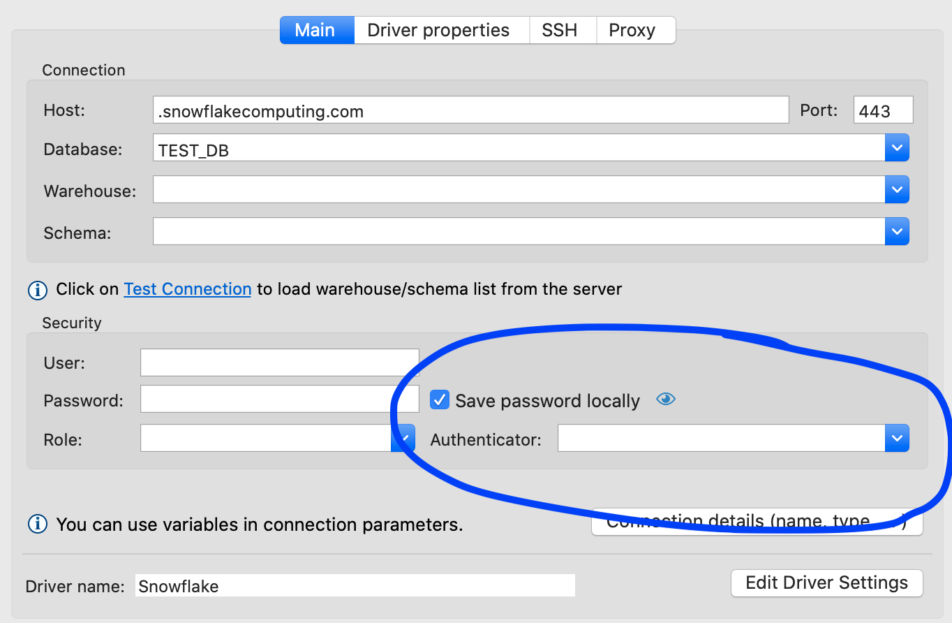This screenshot has height=623, width=952.
Task: Click the Database dropdown arrow icon
Action: point(897,147)
